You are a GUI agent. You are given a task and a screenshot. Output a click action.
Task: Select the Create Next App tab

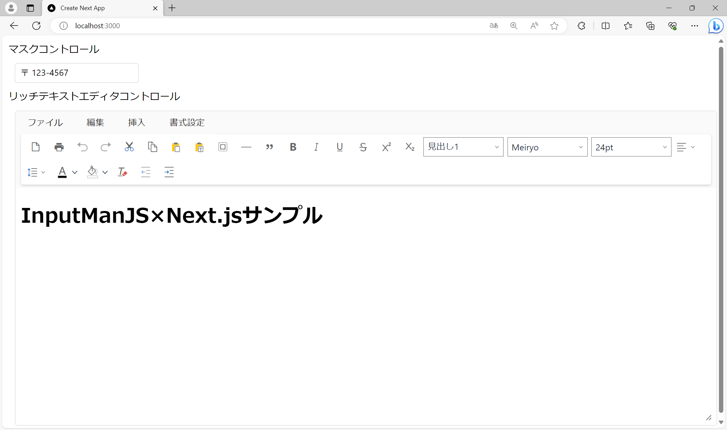tap(103, 8)
